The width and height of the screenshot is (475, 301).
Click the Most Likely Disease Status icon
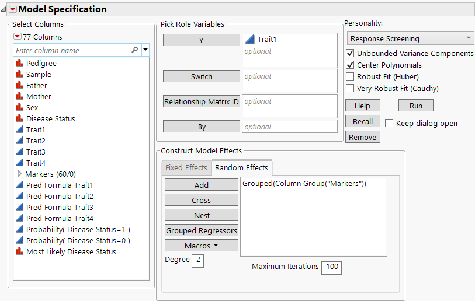click(19, 251)
